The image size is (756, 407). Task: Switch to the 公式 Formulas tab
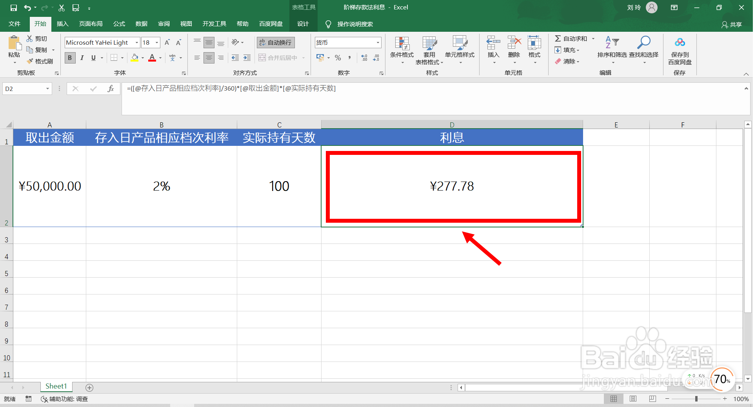[x=119, y=24]
